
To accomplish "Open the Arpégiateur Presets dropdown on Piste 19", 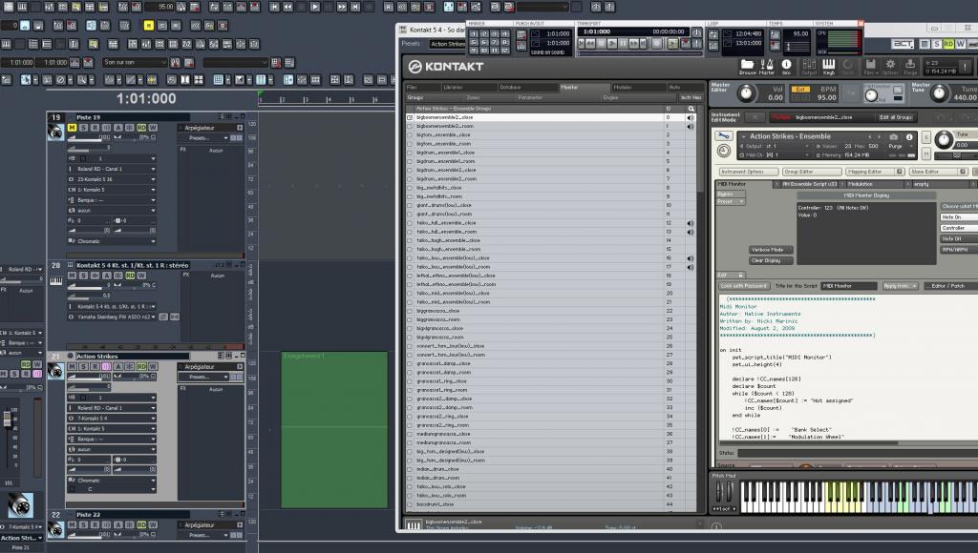I will tap(204, 137).
